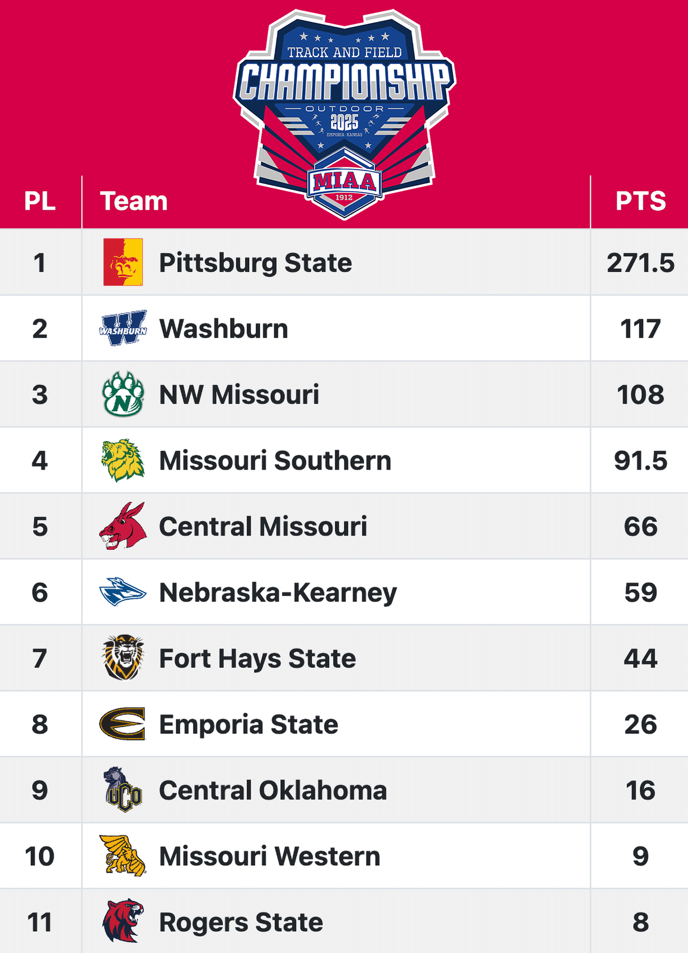
Task: Click the Central Oklahoma UCO logo
Action: click(x=123, y=790)
